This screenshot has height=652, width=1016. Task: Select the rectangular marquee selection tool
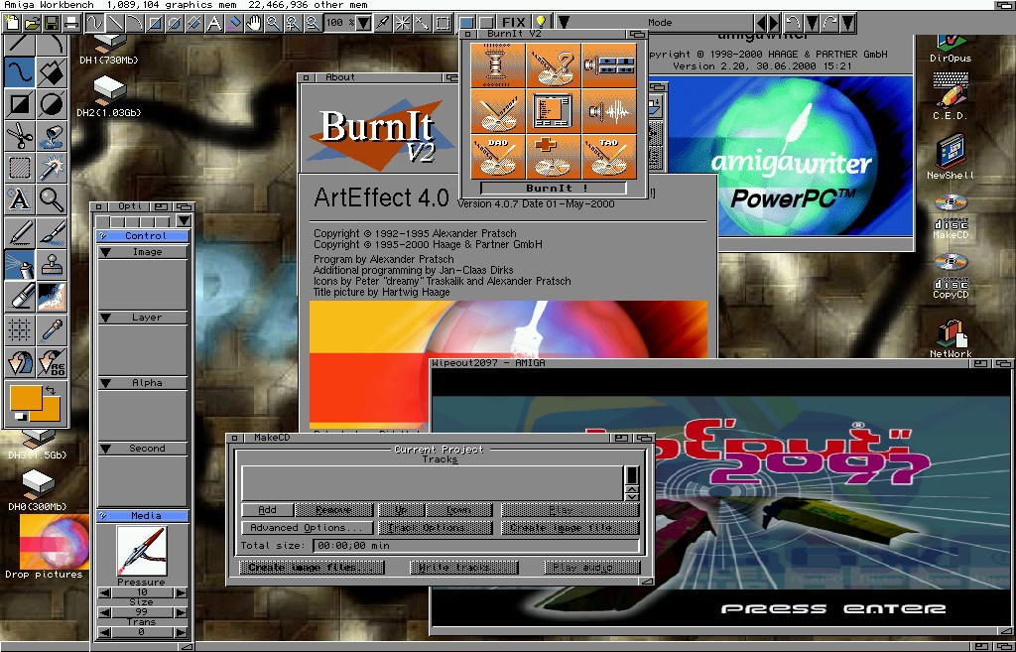pos(20,167)
